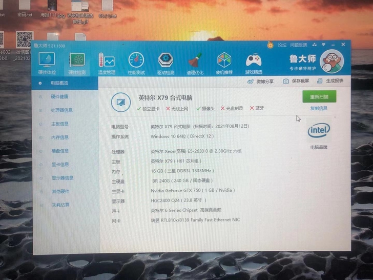Click the RTL810x/8139 network card value
The image size is (373, 280).
tap(195, 220)
